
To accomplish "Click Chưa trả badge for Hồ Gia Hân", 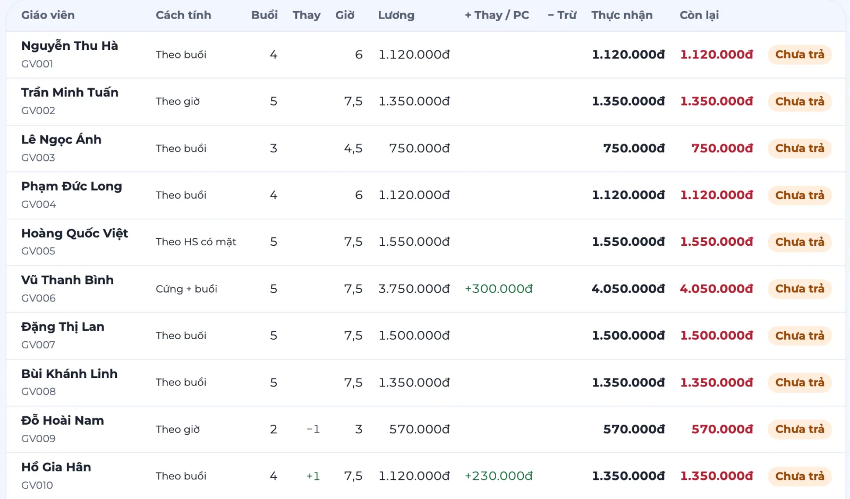I will coord(800,476).
